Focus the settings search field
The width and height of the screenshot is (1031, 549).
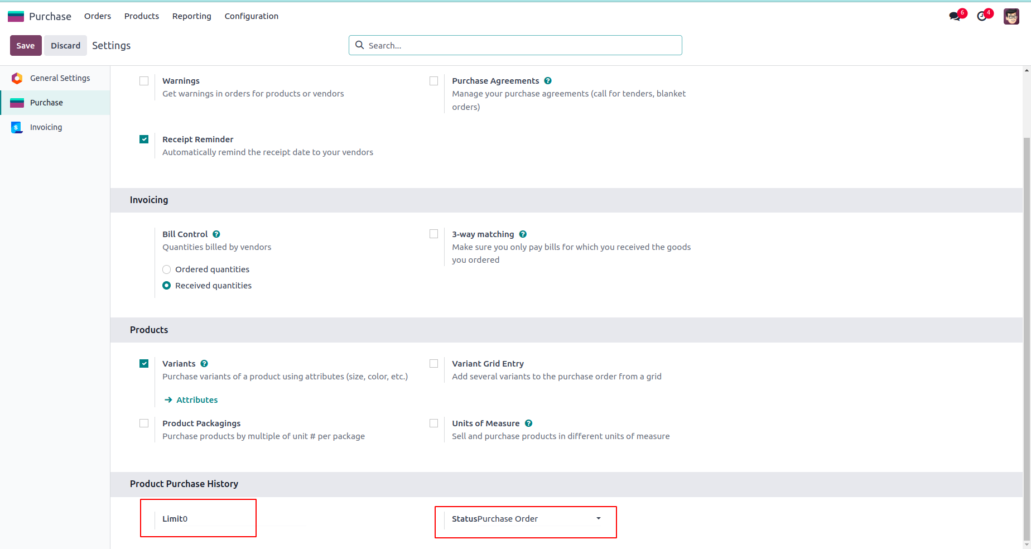tap(515, 45)
